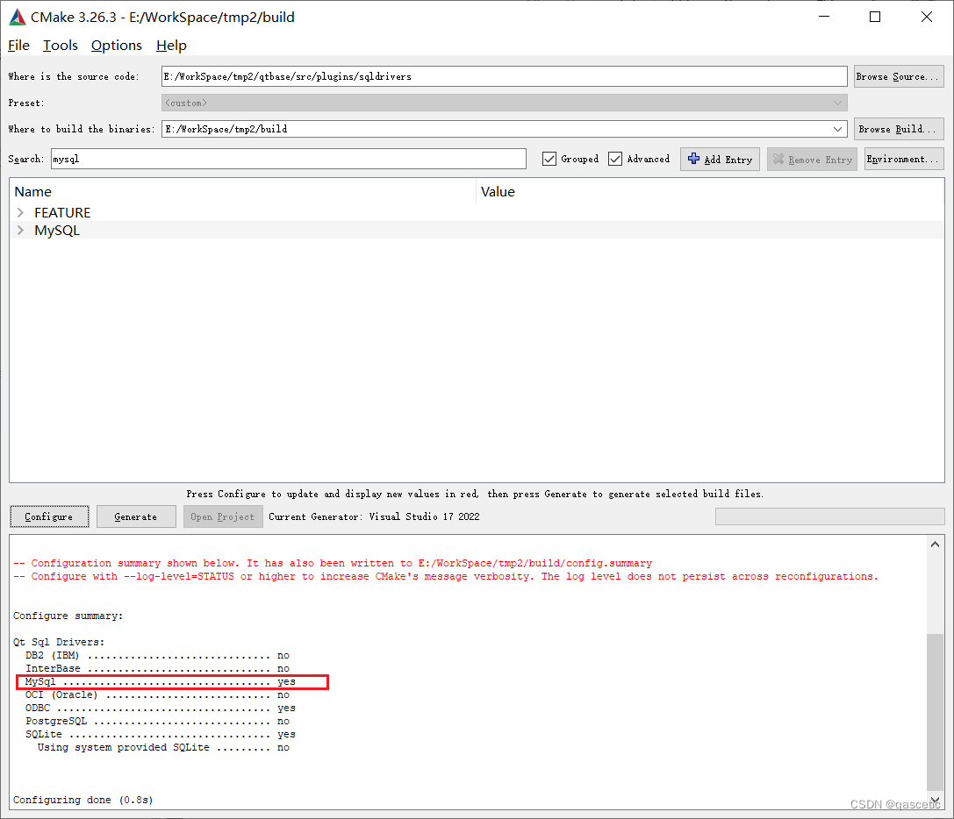Open the File menu

tap(18, 46)
